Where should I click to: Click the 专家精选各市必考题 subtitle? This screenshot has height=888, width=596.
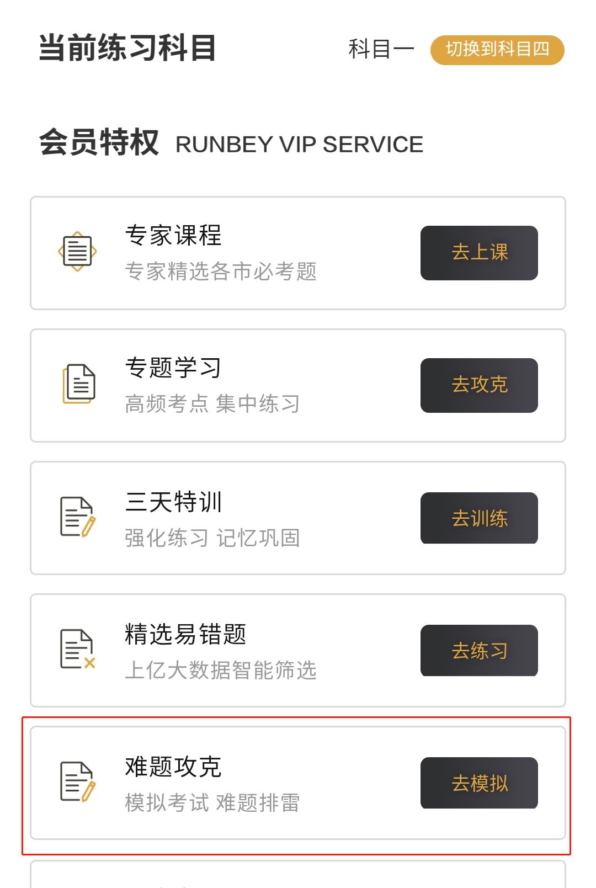pyautogui.click(x=221, y=272)
